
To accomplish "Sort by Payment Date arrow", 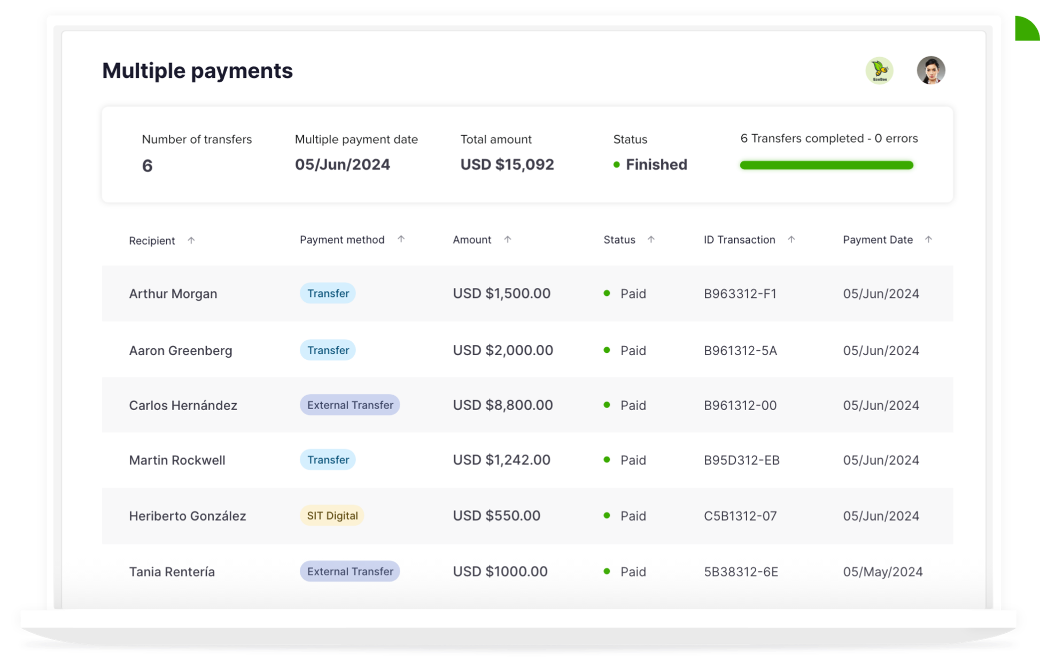I will (928, 239).
